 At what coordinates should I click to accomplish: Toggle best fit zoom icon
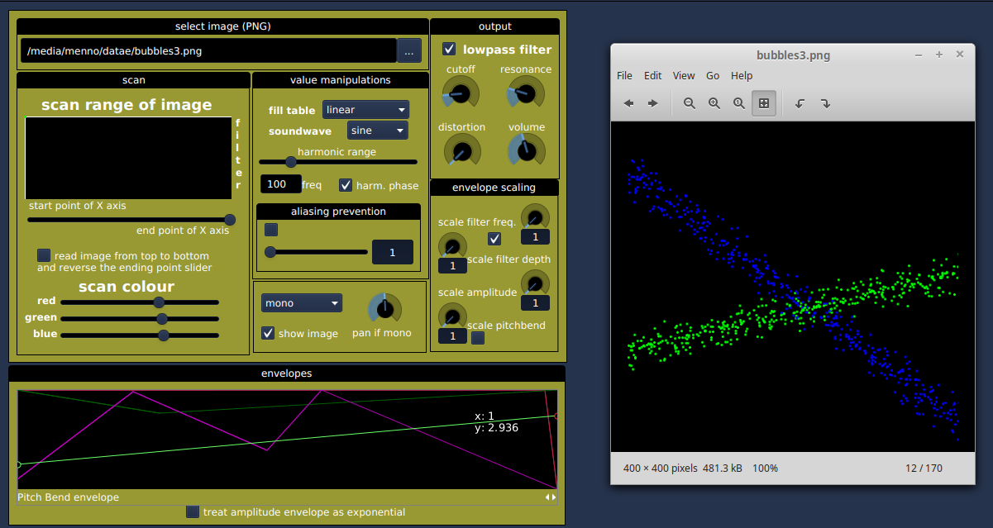(x=764, y=103)
